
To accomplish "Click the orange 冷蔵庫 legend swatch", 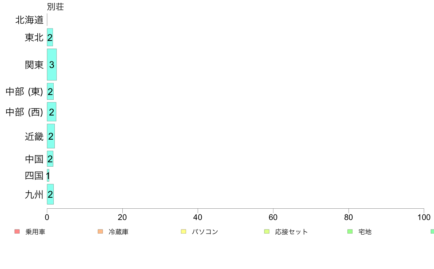I will 100,231.
